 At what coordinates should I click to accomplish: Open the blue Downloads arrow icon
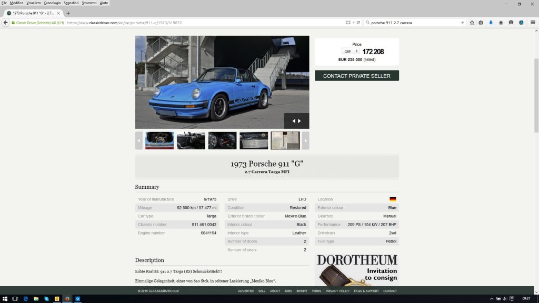(491, 23)
